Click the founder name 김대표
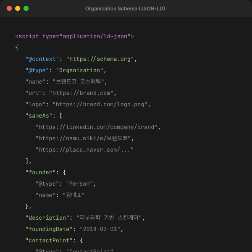 74,195
